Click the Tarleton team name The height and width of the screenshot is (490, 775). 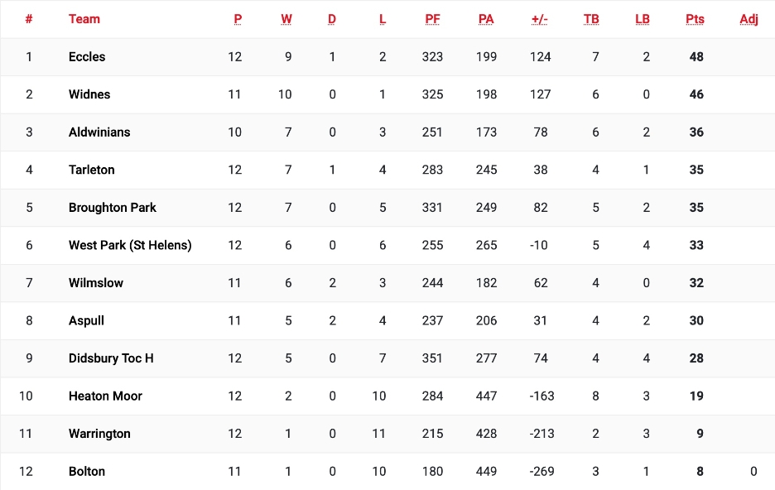tap(92, 170)
